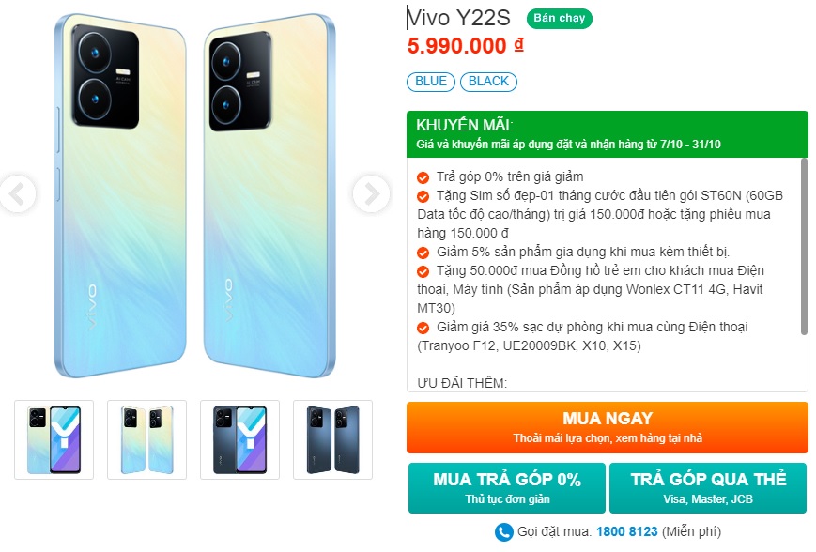Click the main Vivo Y22S product image
The width and height of the screenshot is (816, 552).
coord(193,194)
